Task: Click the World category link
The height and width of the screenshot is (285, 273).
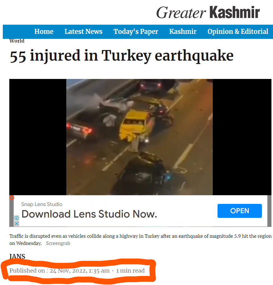Action: pos(17,41)
